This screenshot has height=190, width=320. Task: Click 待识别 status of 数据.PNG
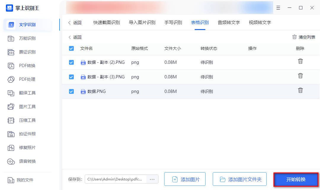[x=207, y=91]
